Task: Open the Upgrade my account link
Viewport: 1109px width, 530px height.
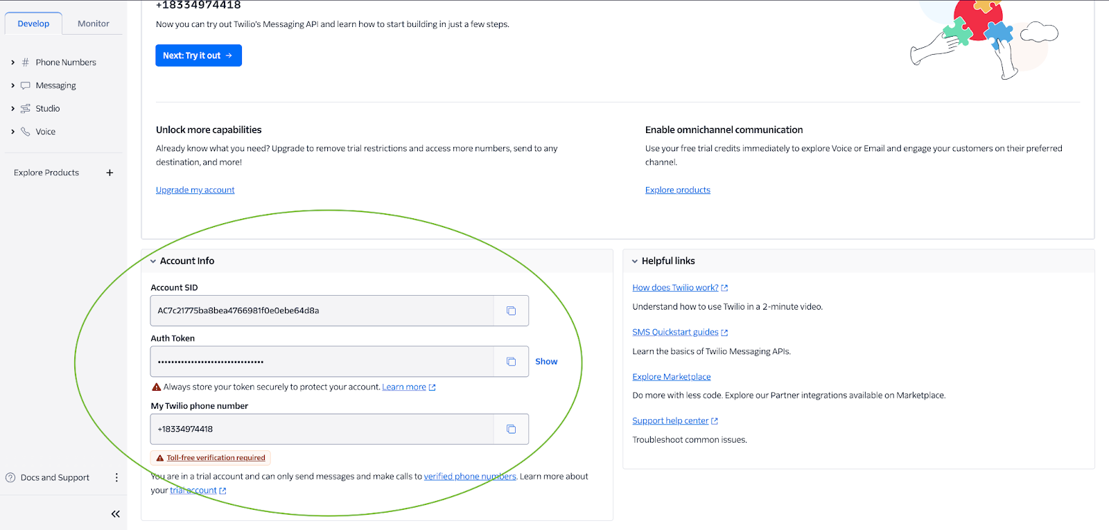Action: click(195, 190)
